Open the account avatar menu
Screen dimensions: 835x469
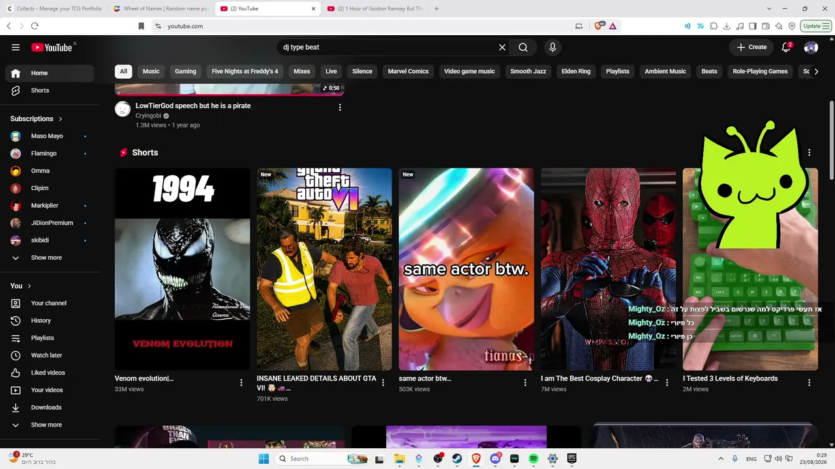[811, 47]
